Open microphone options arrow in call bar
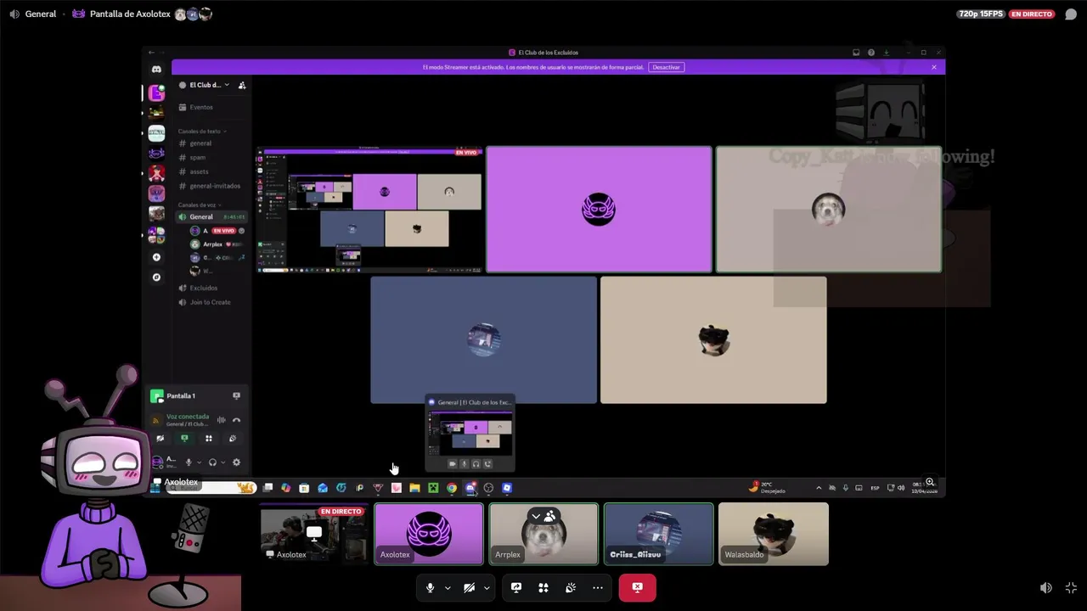 (448, 587)
